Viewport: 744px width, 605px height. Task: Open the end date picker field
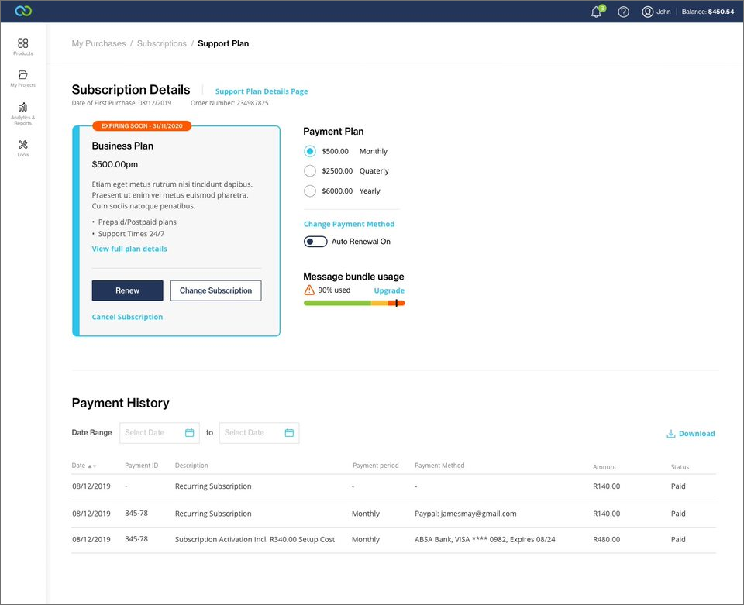[x=259, y=432]
